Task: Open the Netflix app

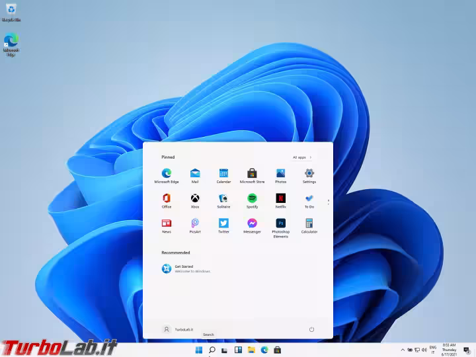Action: [280, 199]
